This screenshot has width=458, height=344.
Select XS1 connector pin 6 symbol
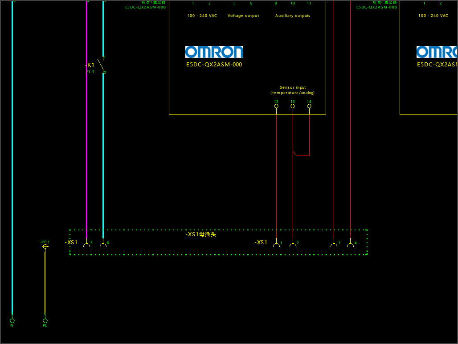103,243
